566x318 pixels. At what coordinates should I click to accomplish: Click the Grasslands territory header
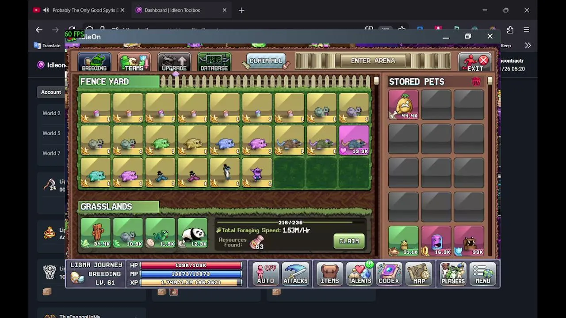pos(119,207)
